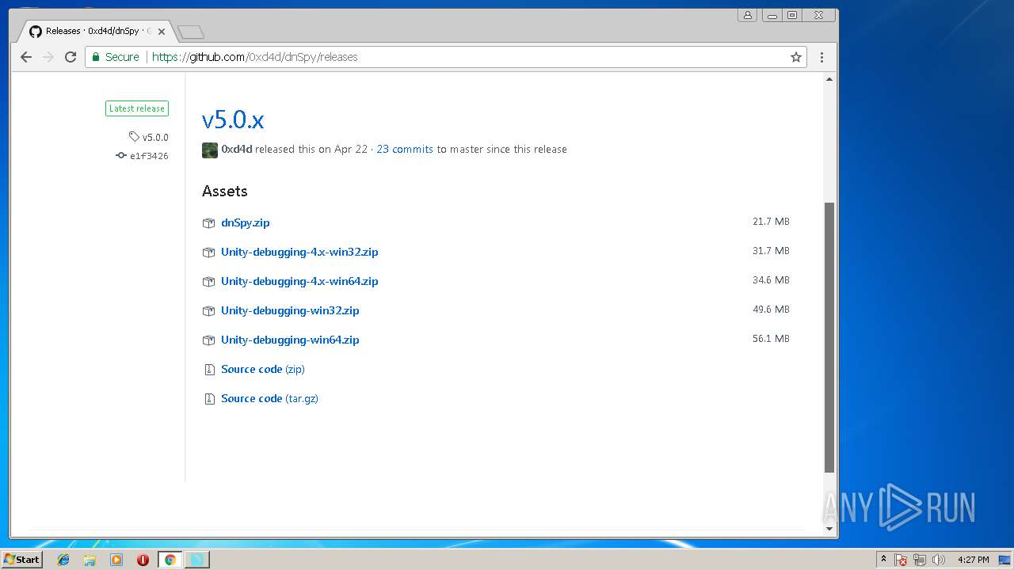Open Windows Media Player from taskbar
The height and width of the screenshot is (570, 1014).
click(116, 560)
